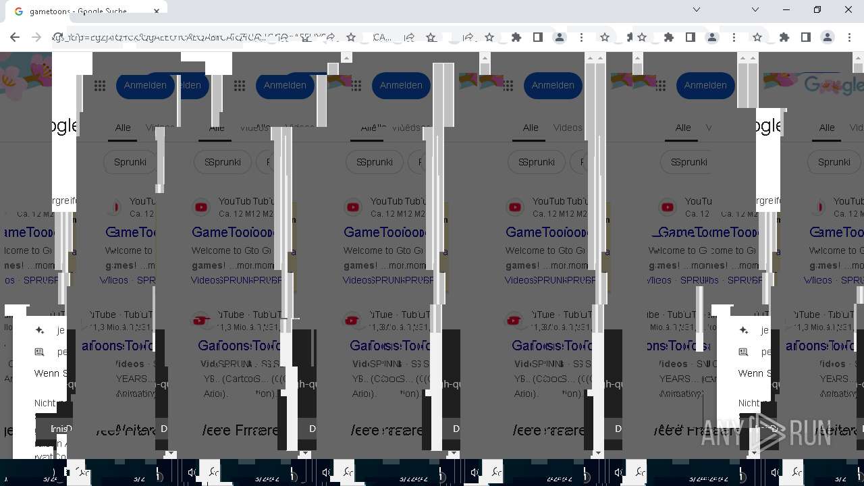The width and height of the screenshot is (864, 486).
Task: Open the fully readable Videos search tab
Action: pyautogui.click(x=568, y=128)
